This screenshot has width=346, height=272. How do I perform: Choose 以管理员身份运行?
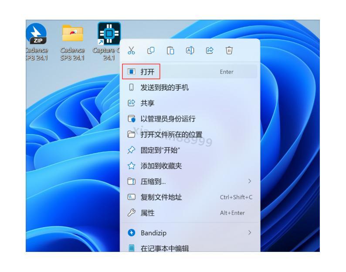[x=190, y=119]
